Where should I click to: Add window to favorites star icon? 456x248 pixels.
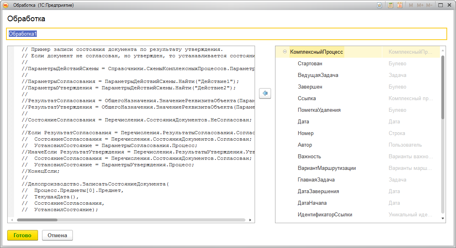(380, 5)
